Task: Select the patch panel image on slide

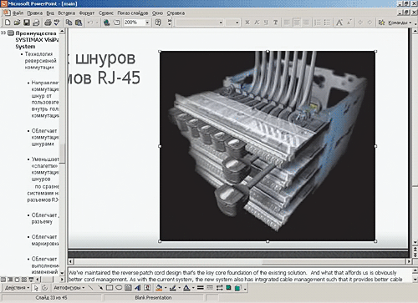Action: click(x=268, y=146)
